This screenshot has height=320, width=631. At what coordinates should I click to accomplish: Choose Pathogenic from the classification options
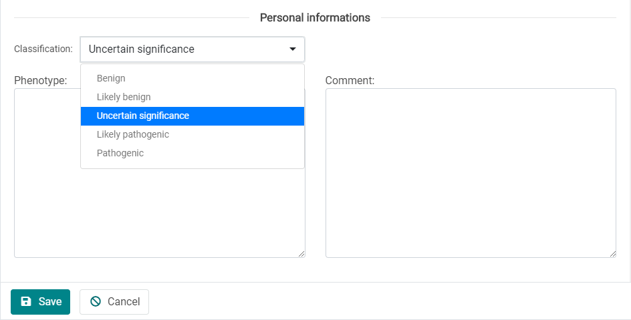(120, 153)
